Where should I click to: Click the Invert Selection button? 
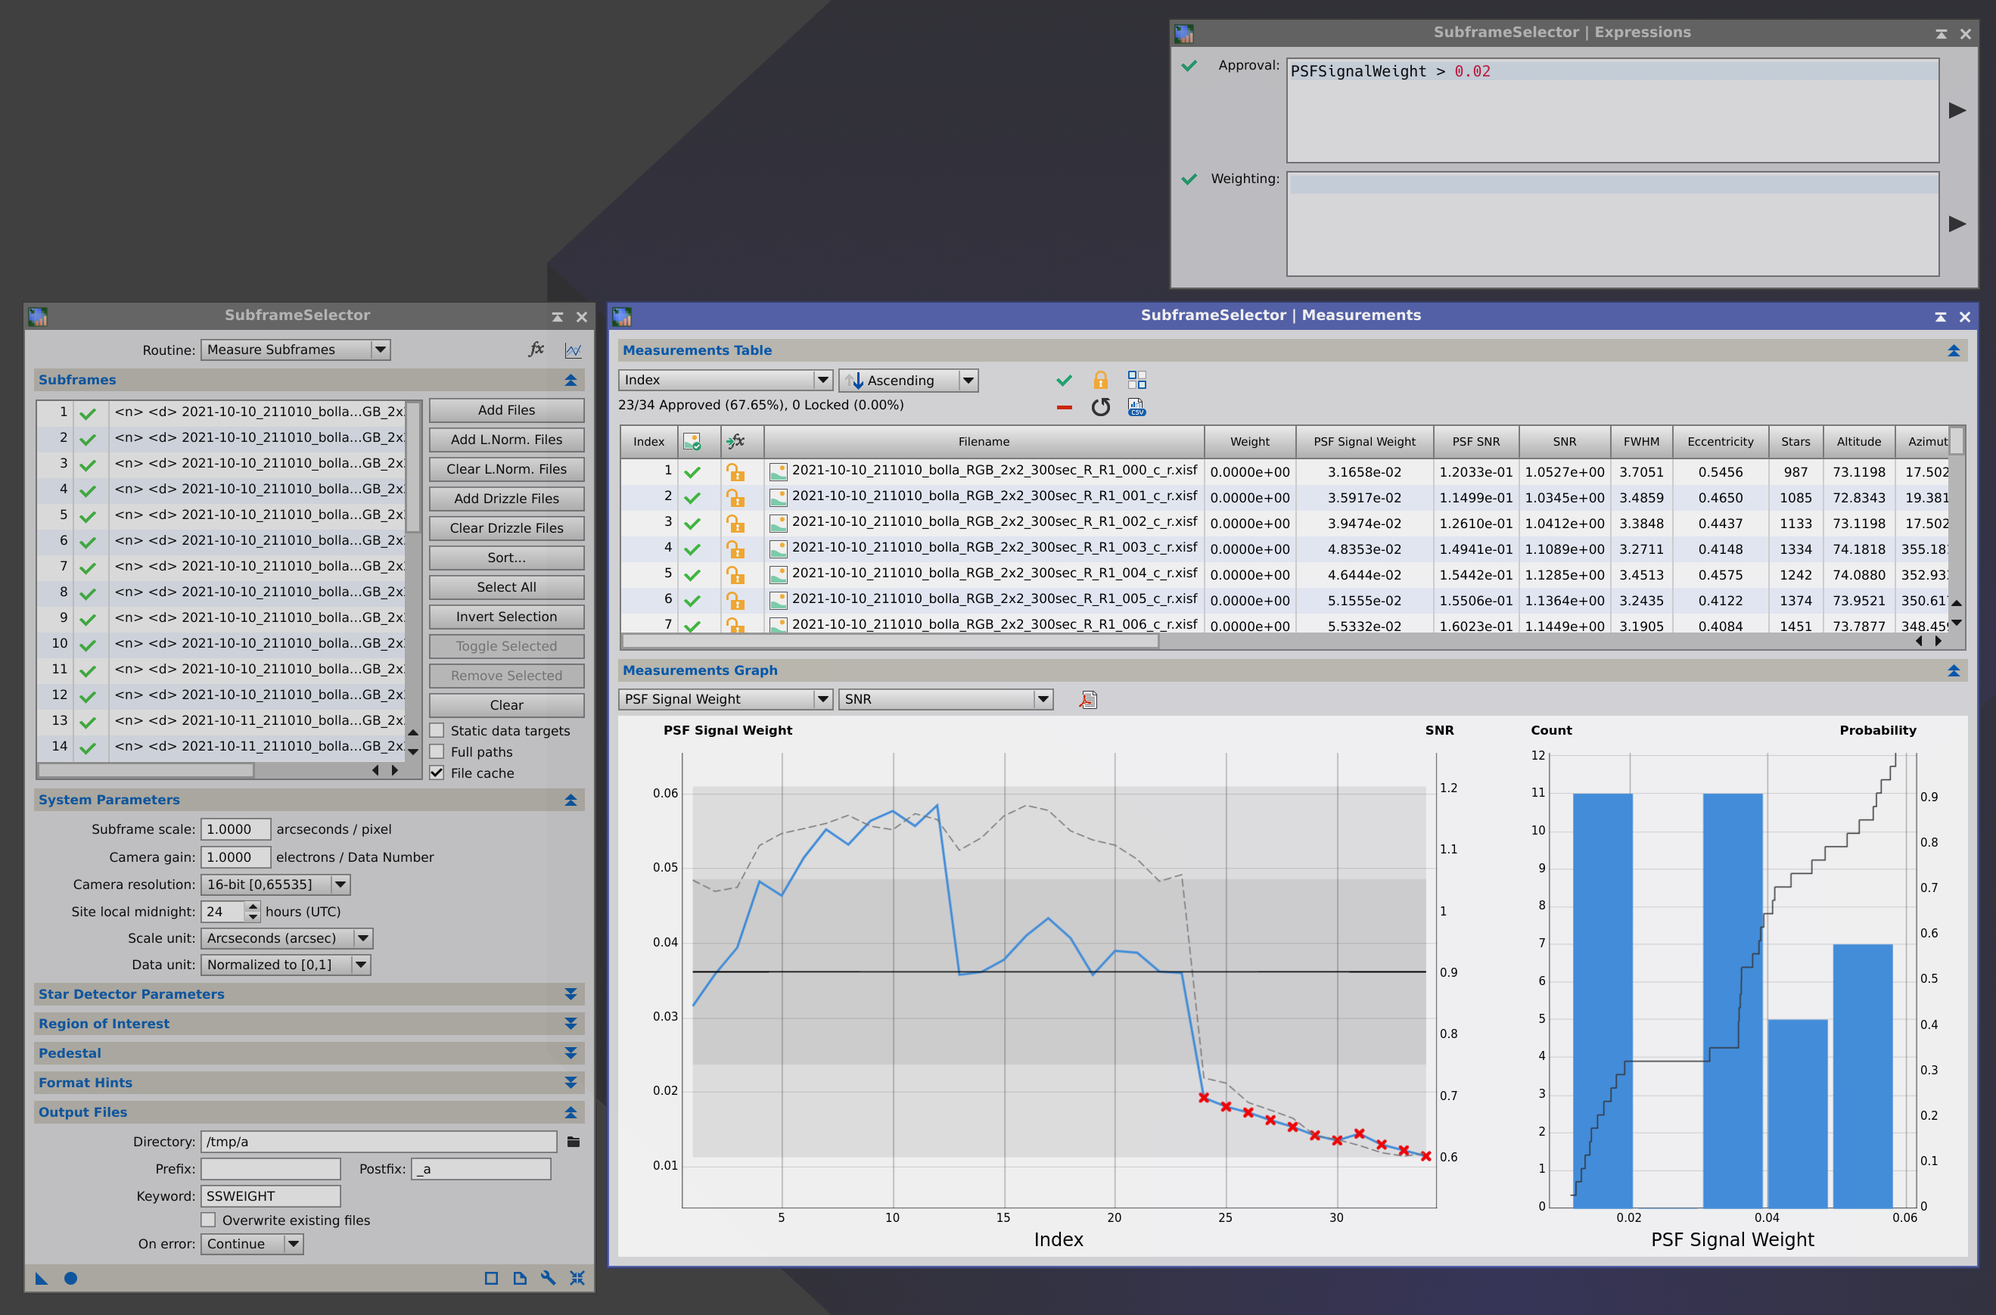[x=506, y=617]
